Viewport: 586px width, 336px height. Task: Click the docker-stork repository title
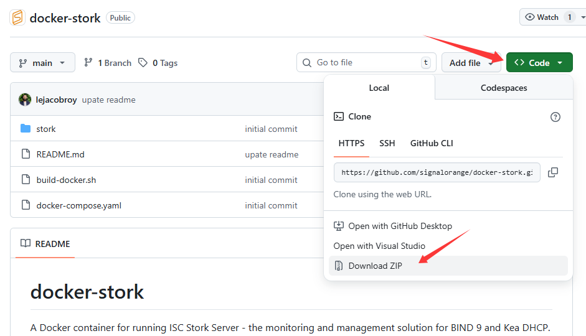65,18
